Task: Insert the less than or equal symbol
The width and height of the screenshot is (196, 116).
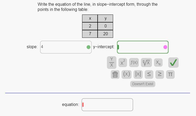Action: click(149, 74)
